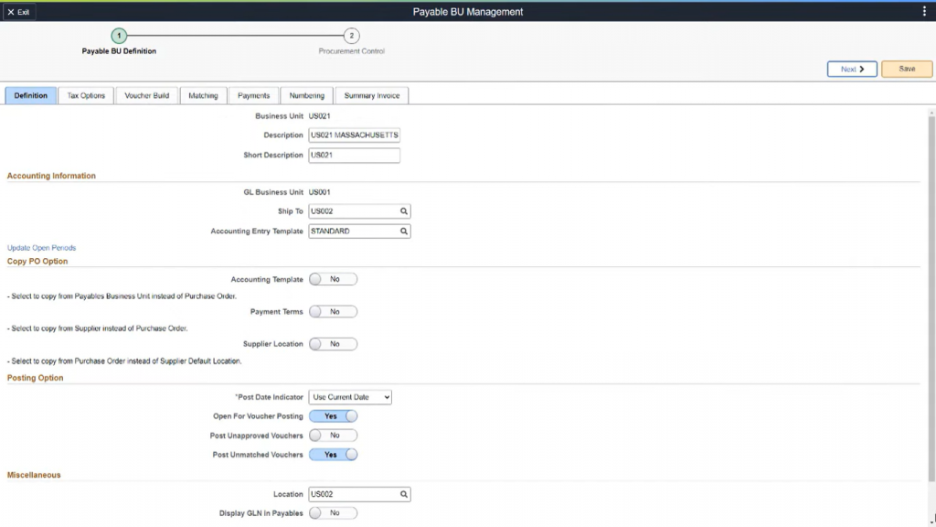936x527 pixels.
Task: Open the Accounting Entry Template lookup magnifier
Action: tap(404, 231)
